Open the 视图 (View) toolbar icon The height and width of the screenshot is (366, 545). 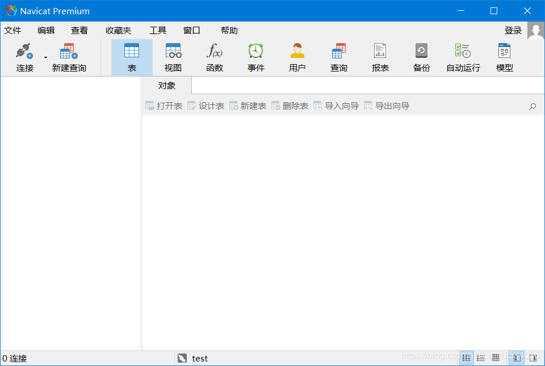173,51
